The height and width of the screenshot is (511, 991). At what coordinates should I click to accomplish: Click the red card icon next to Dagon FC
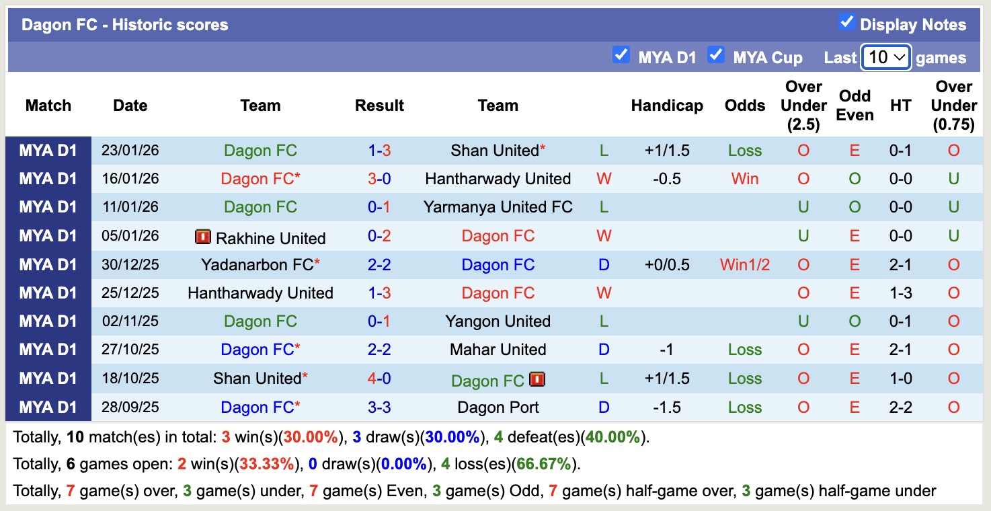pyautogui.click(x=538, y=380)
